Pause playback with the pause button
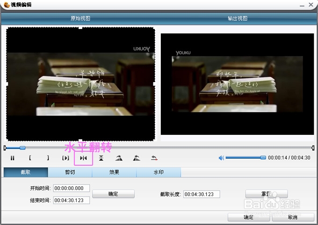The image size is (318, 225). pyautogui.click(x=12, y=158)
